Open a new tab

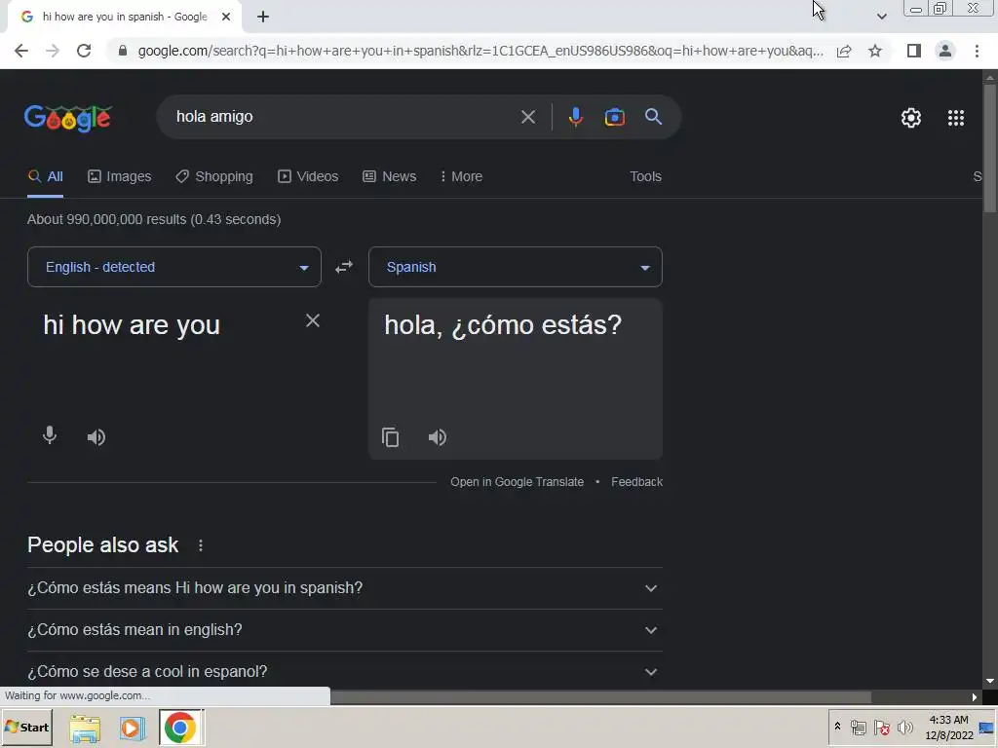tap(263, 18)
